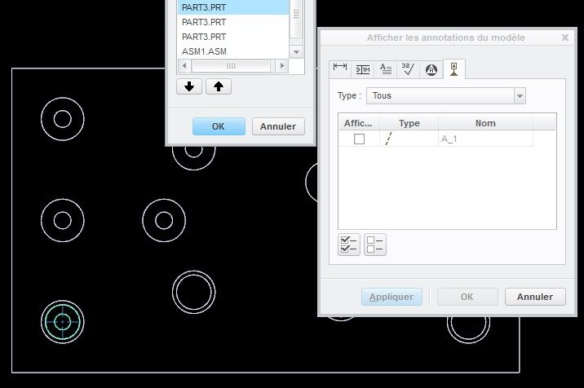The width and height of the screenshot is (584, 388).
Task: Switch to geometric tolerances tab
Action: pyautogui.click(x=362, y=69)
